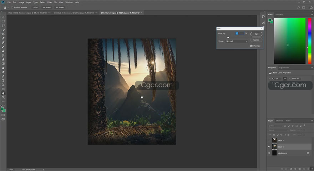The width and height of the screenshot is (314, 171).
Task: Select the Lasso tool
Action: (x=3, y=26)
